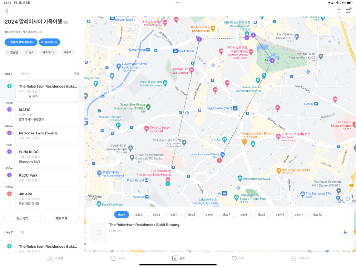This screenshot has height=267, width=356.
Task: Click 체크리스트 button
Action: [49, 53]
